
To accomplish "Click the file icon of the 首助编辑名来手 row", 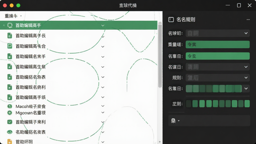I will click(x=10, y=56).
